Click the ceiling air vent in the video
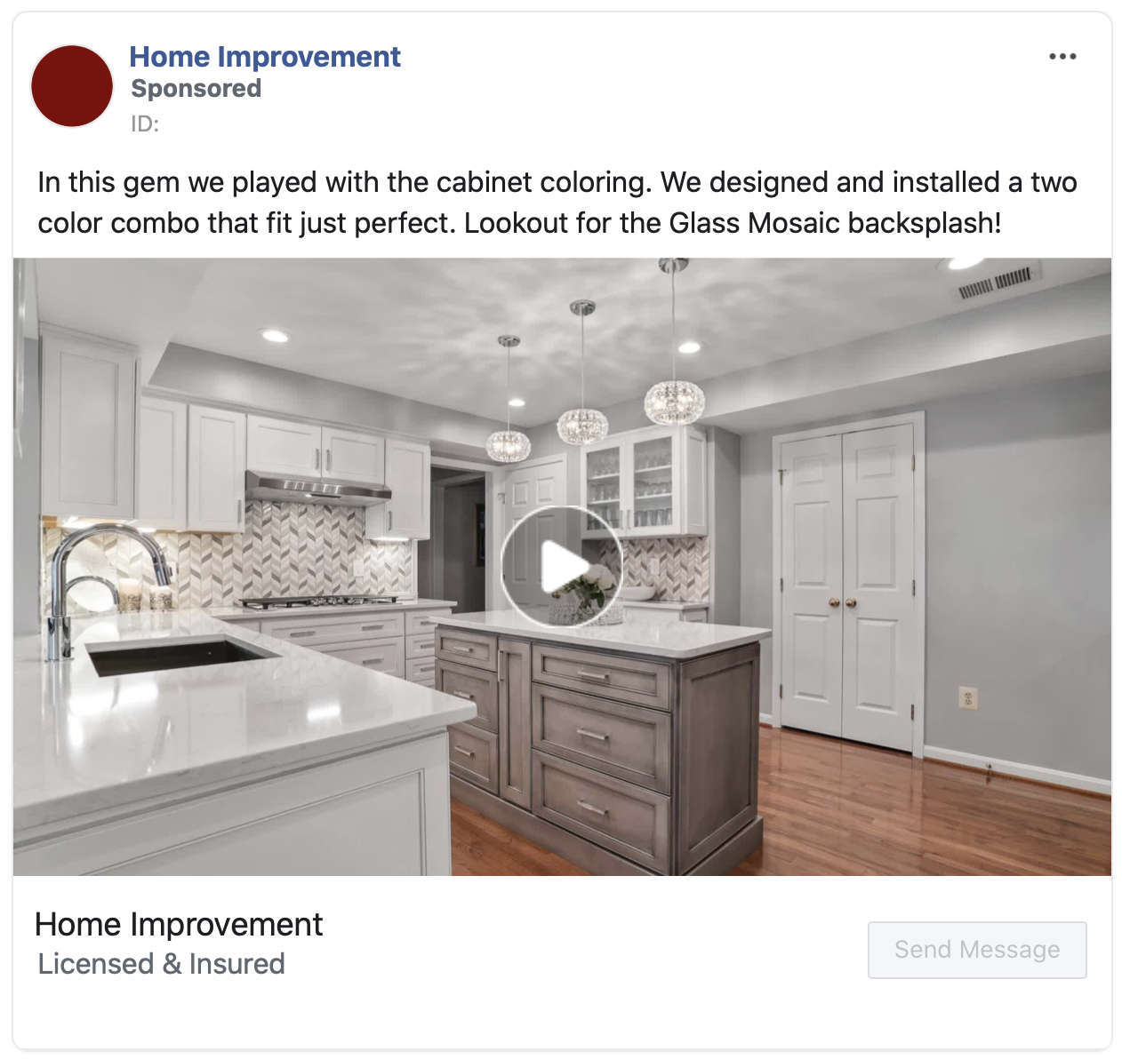Viewport: 1122px width, 1059px height. (994, 283)
